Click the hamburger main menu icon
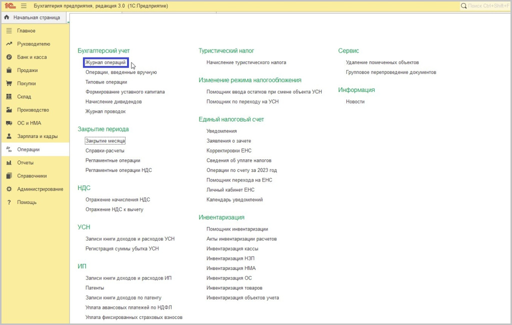 pyautogui.click(x=23, y=6)
